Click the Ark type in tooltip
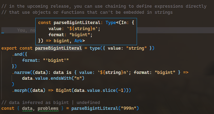This screenshot has width=214, height=114. 78,41
